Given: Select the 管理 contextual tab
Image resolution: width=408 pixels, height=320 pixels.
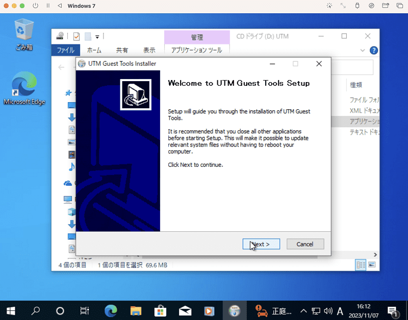Looking at the screenshot, I should (197, 37).
